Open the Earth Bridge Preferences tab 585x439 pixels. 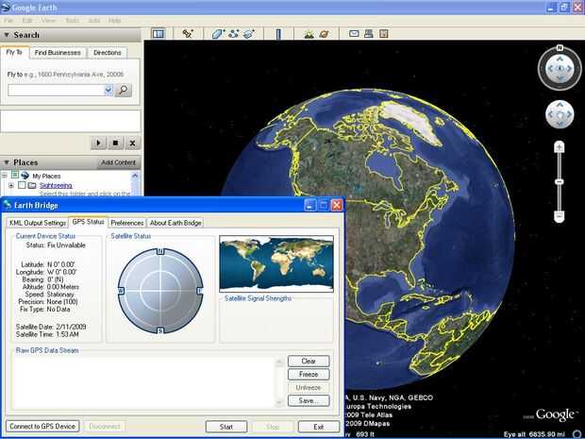click(x=127, y=223)
